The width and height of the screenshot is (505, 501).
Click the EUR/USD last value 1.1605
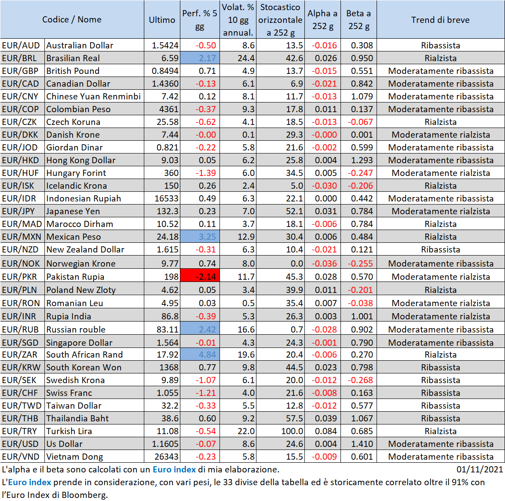[162, 444]
